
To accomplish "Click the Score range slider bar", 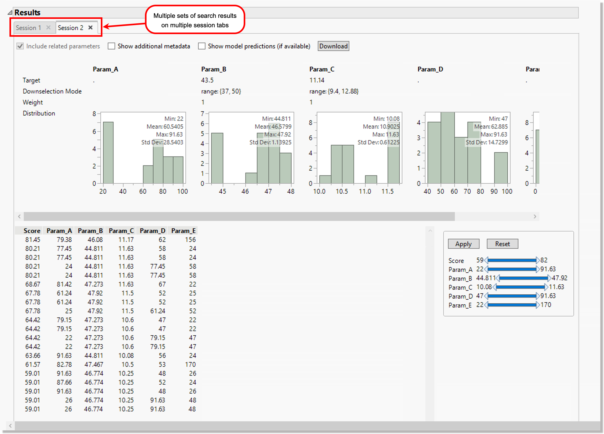I will [x=511, y=260].
